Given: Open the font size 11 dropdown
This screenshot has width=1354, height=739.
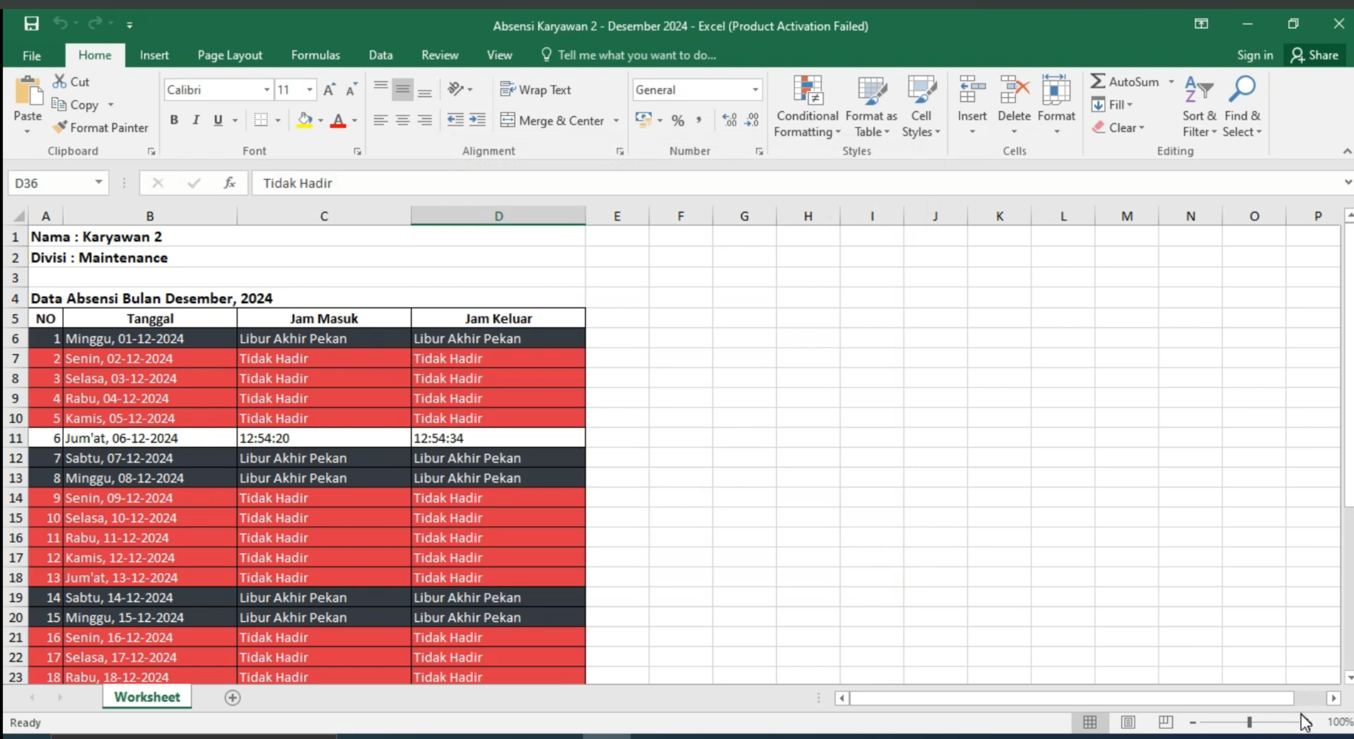Looking at the screenshot, I should (x=310, y=90).
